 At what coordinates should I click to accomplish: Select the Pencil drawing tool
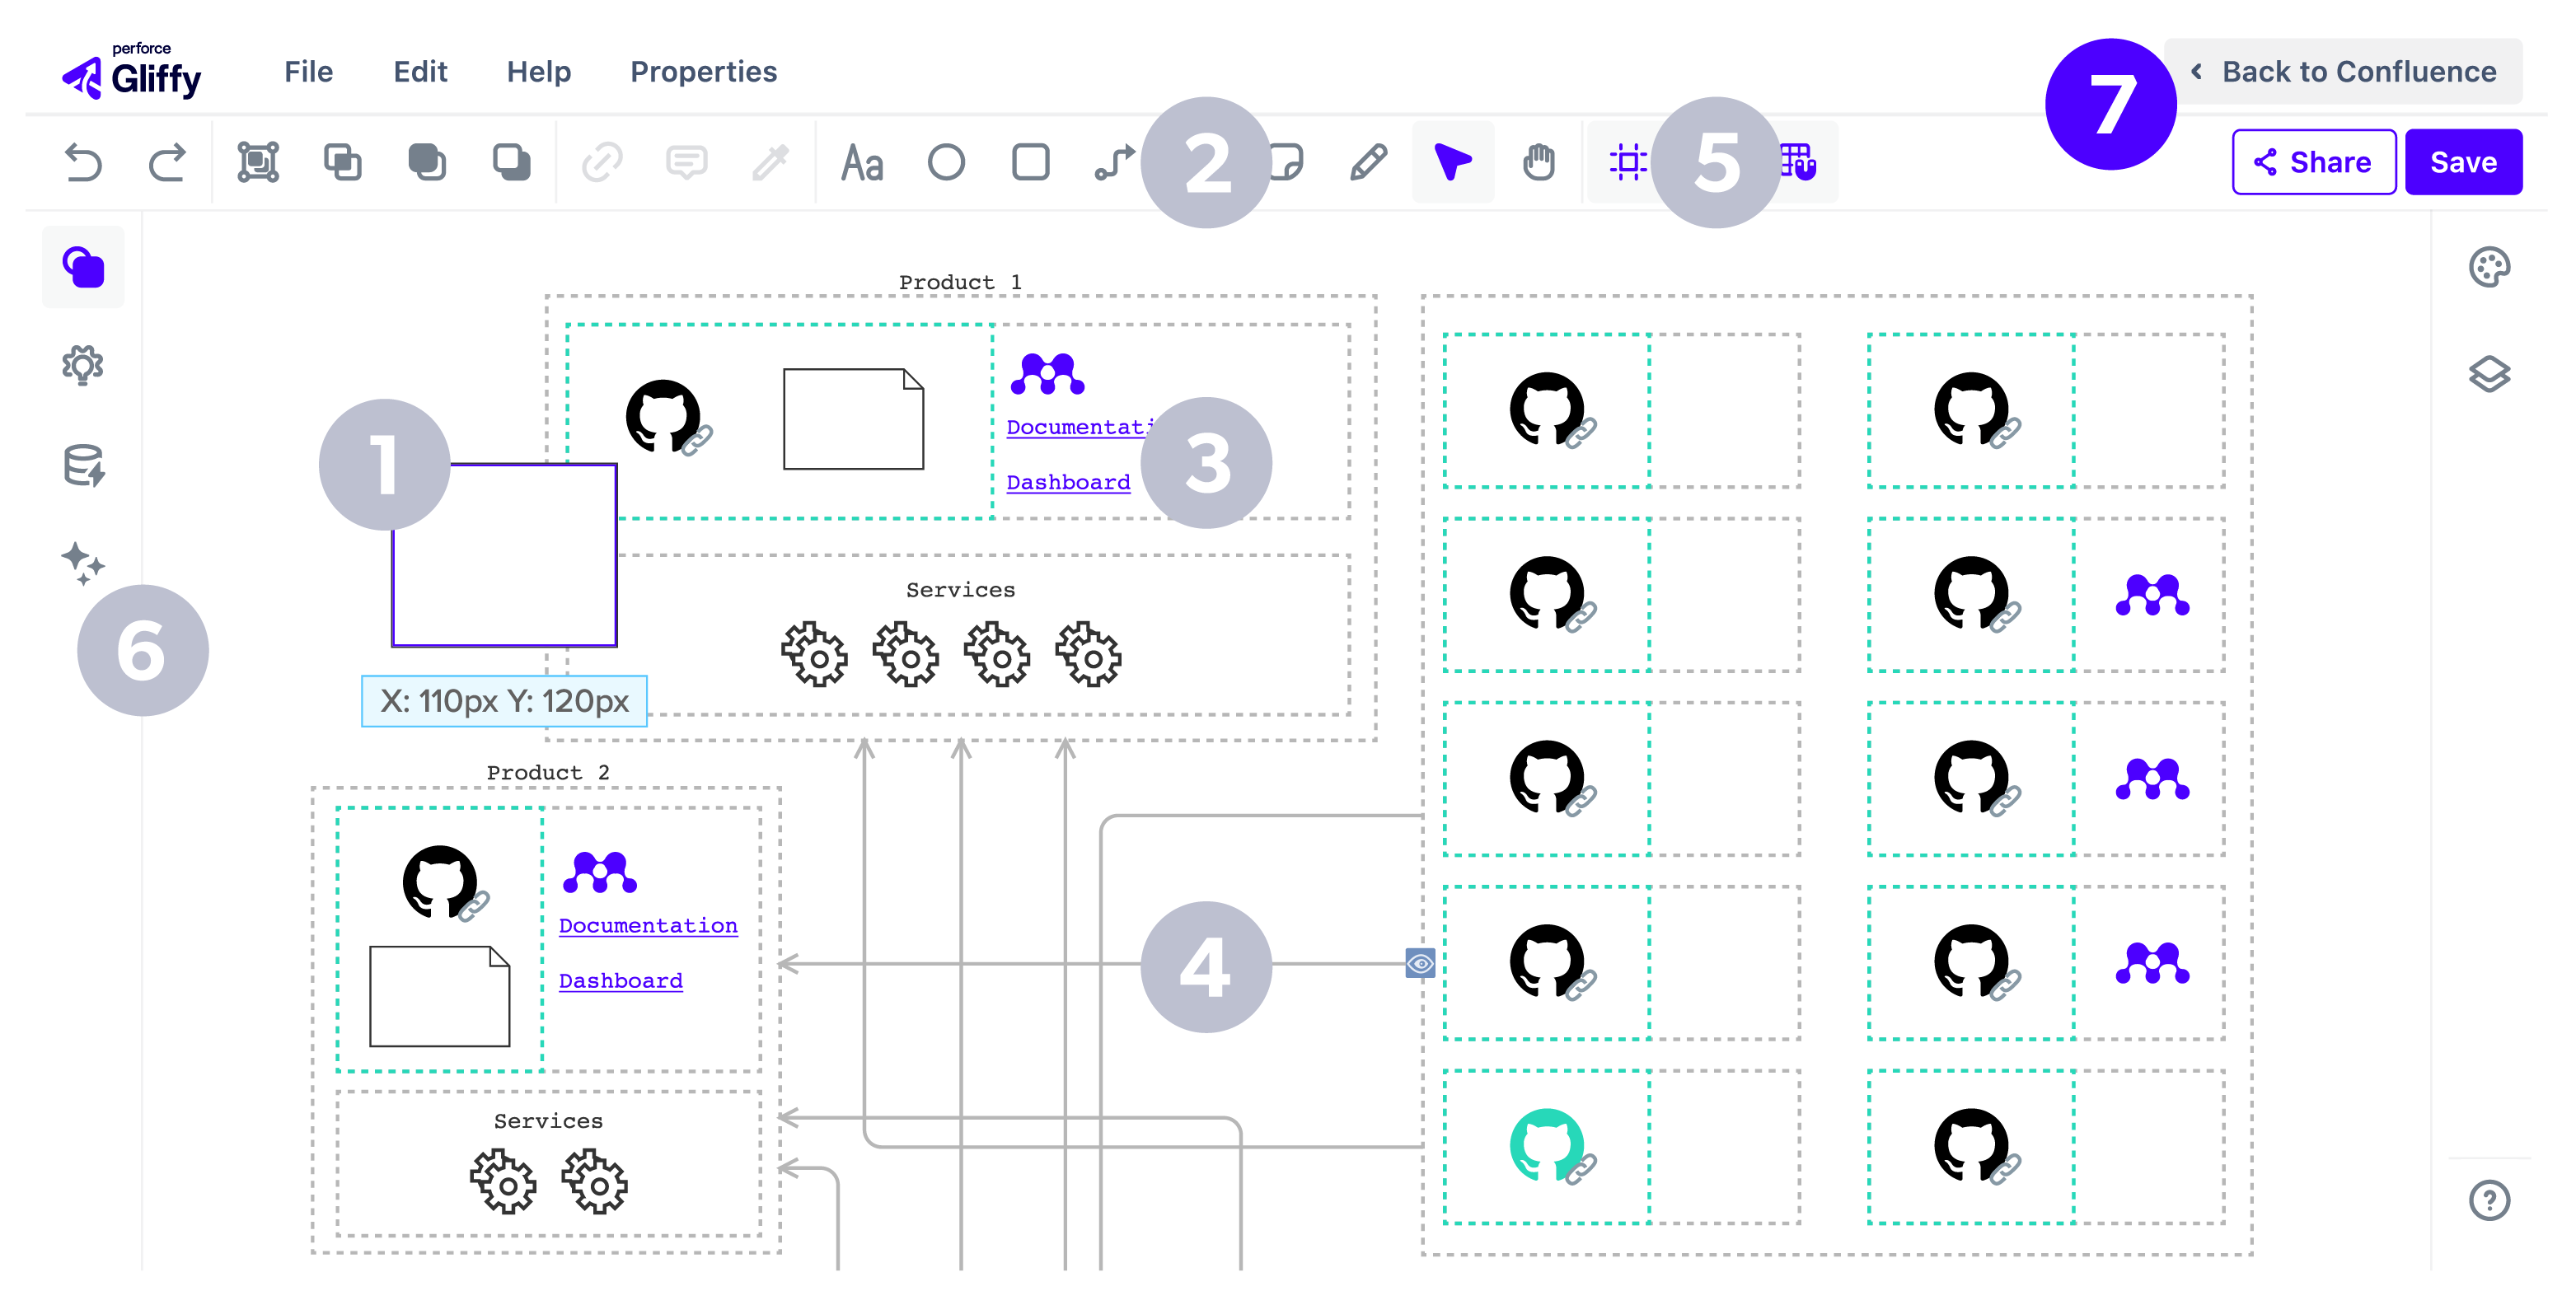(1367, 162)
